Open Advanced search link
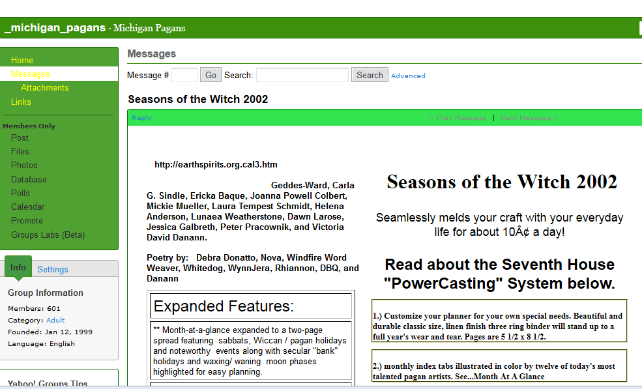The height and width of the screenshot is (389, 642). (408, 76)
